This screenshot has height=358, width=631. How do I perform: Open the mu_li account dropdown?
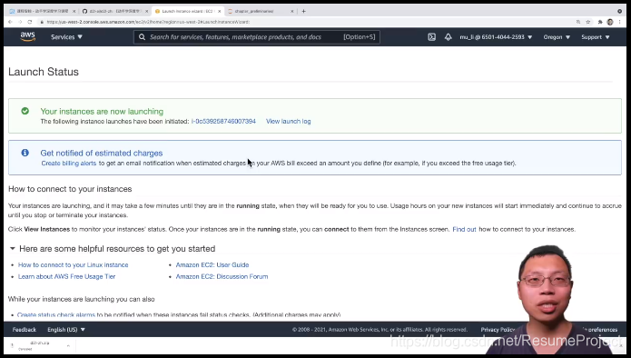pos(496,37)
